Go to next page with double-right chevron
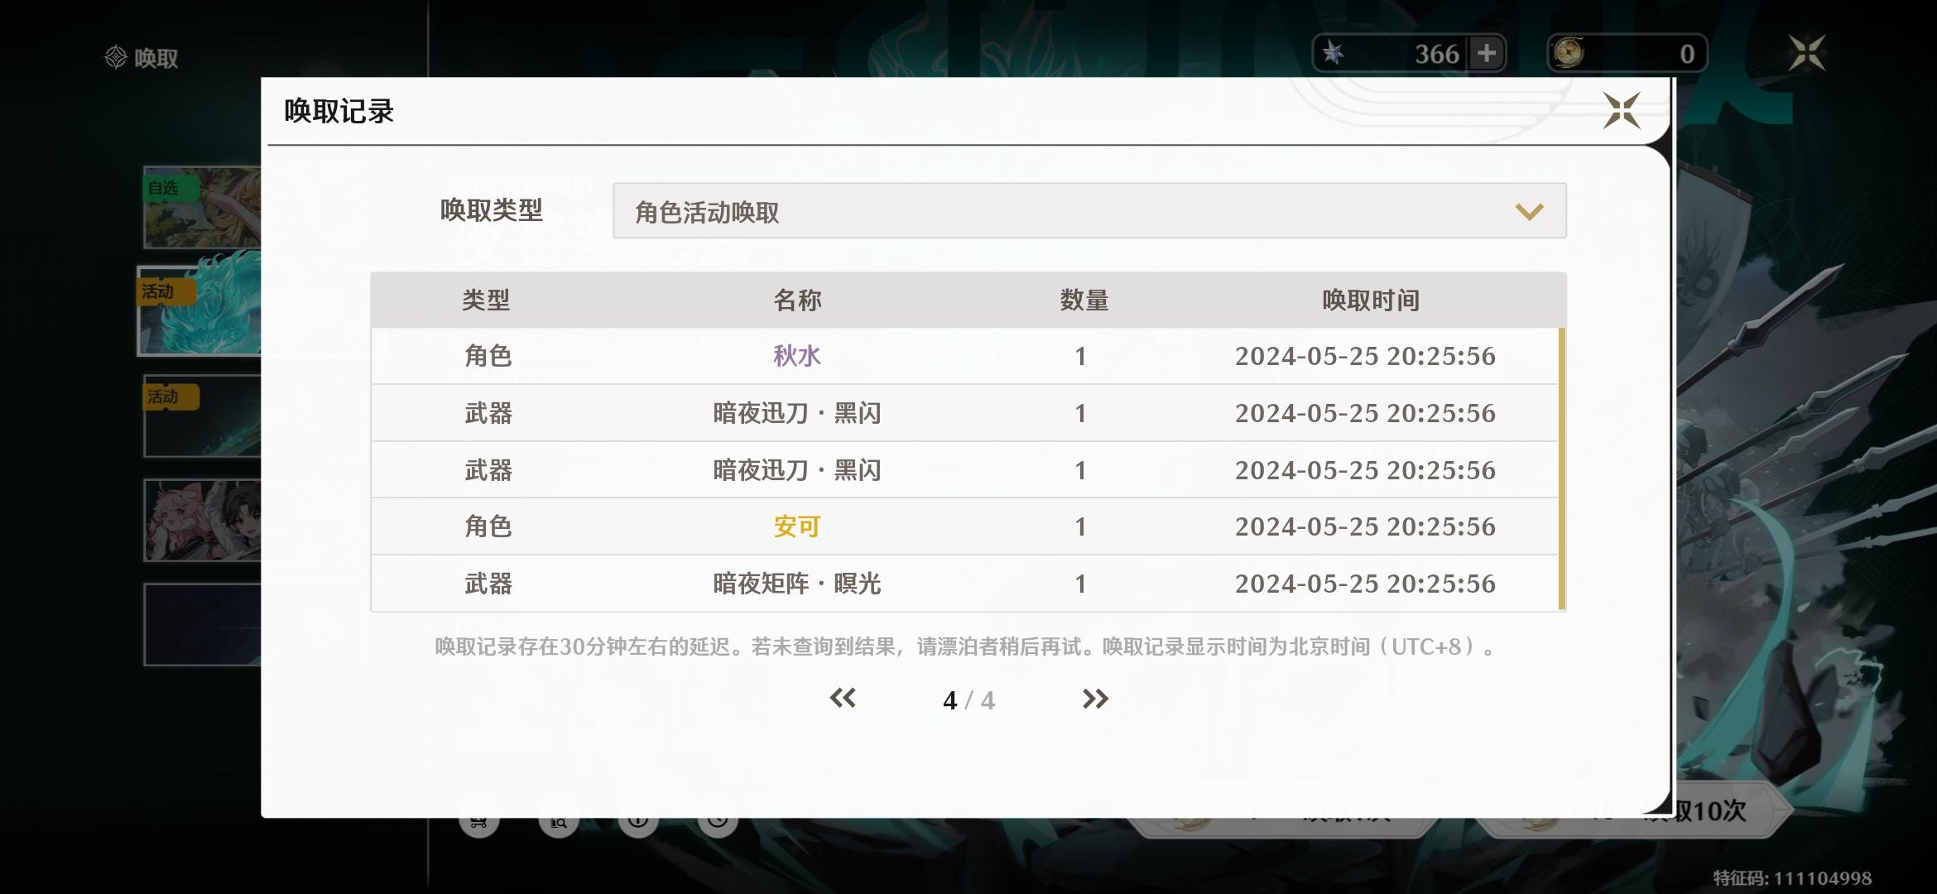 click(x=1094, y=699)
